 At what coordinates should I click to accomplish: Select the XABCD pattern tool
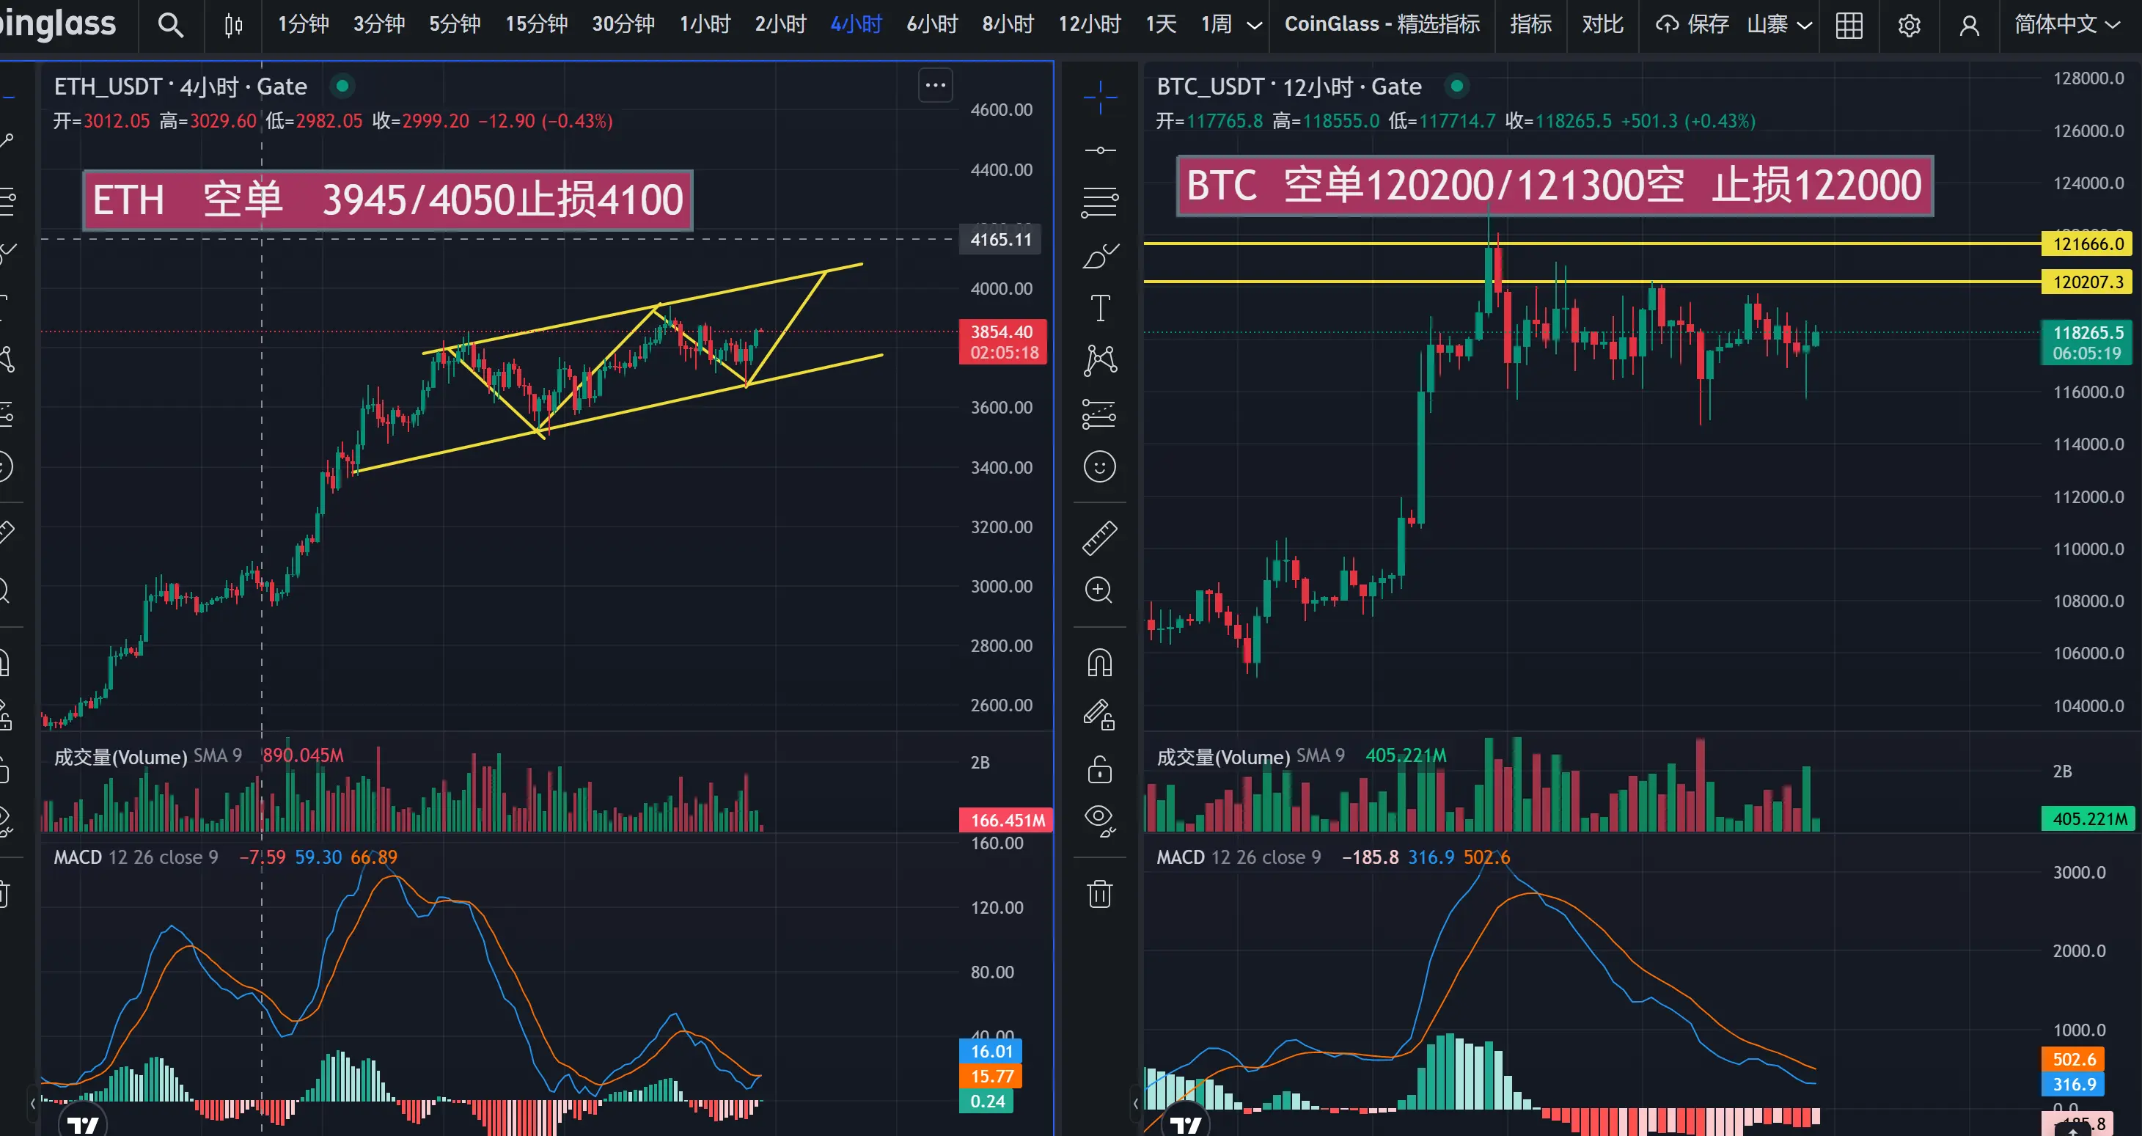click(1100, 360)
